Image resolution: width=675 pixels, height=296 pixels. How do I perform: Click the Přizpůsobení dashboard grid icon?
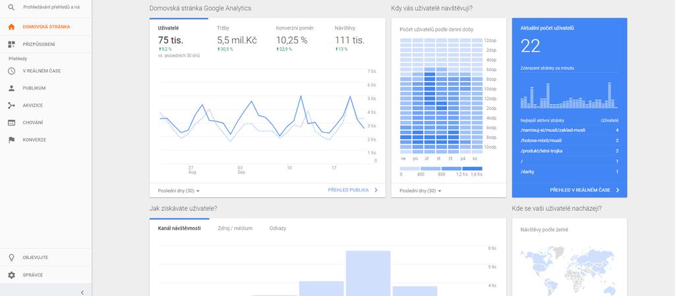12,44
